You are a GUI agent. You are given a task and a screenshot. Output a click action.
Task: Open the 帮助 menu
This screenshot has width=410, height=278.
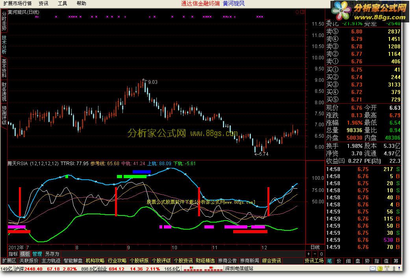point(81,4)
